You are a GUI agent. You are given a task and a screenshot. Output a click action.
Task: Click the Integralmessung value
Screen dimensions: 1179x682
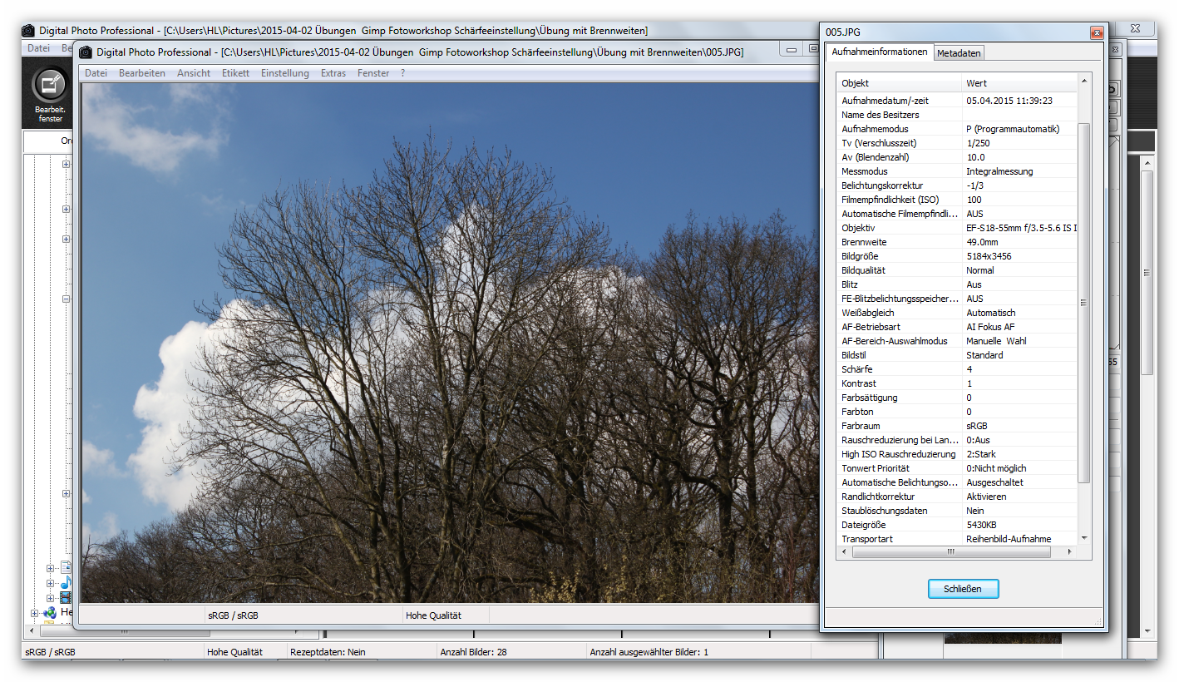999,171
